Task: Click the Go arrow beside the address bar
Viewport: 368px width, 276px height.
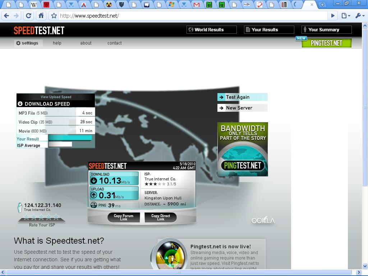Action: coord(333,16)
